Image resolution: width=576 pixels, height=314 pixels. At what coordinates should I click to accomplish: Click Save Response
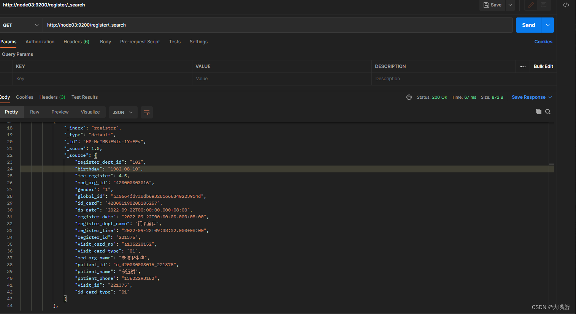[x=528, y=97]
